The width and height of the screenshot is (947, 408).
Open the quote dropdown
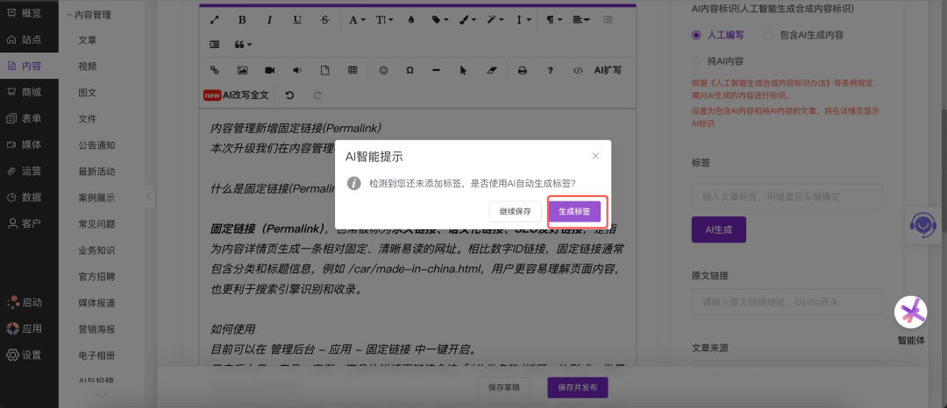243,45
